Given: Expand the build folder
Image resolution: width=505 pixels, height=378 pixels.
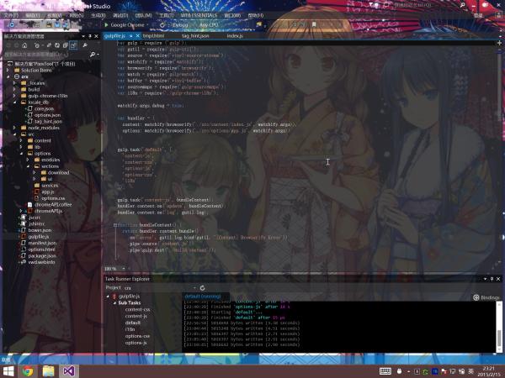Looking at the screenshot, I should pyautogui.click(x=14, y=89).
